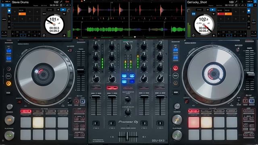Click the right deck PLAY/PAUSE button on controller
The height and width of the screenshot is (145, 258).
(x=177, y=135)
